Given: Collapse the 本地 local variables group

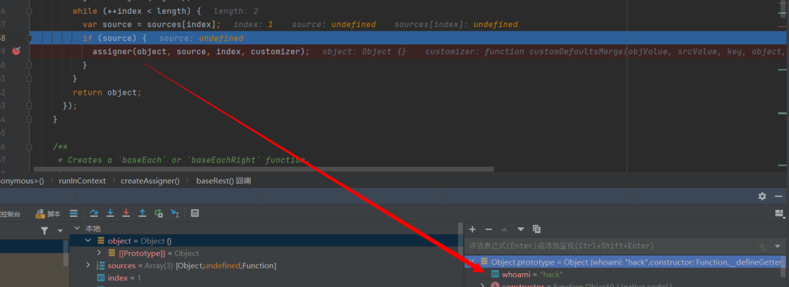Looking at the screenshot, I should [77, 228].
